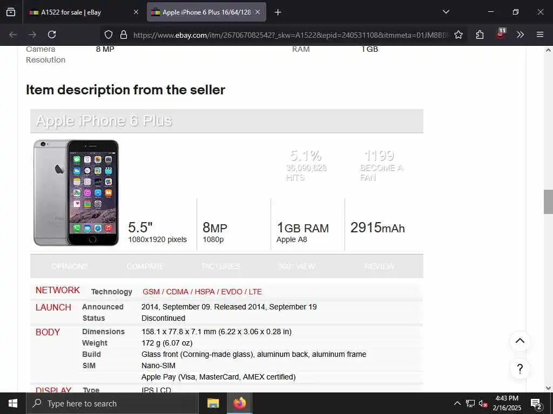Click the vertical scrollbar thumb

click(x=548, y=202)
